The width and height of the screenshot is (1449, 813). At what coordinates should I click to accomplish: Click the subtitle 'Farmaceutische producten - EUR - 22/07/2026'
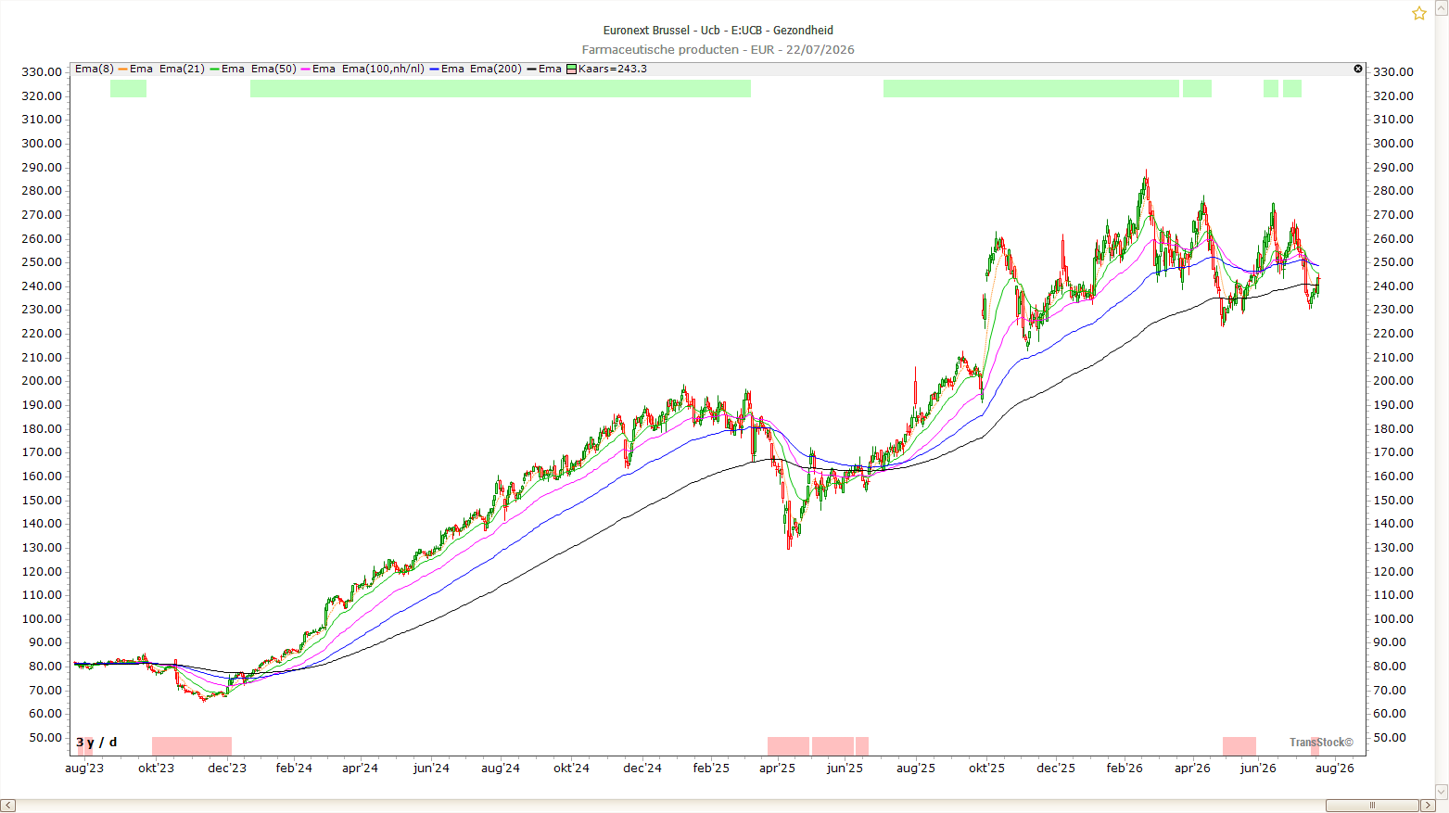coord(718,50)
